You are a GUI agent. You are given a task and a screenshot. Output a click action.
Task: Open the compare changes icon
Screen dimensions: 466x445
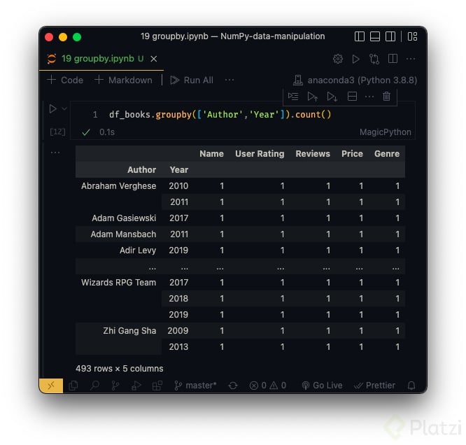(374, 59)
